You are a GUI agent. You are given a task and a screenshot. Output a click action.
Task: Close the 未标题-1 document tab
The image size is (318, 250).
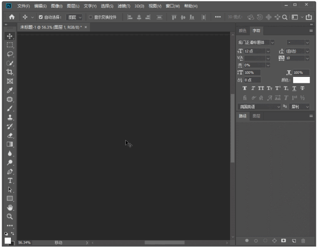(x=85, y=27)
